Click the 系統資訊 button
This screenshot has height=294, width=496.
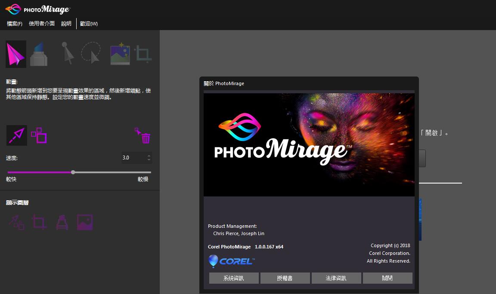pos(234,278)
